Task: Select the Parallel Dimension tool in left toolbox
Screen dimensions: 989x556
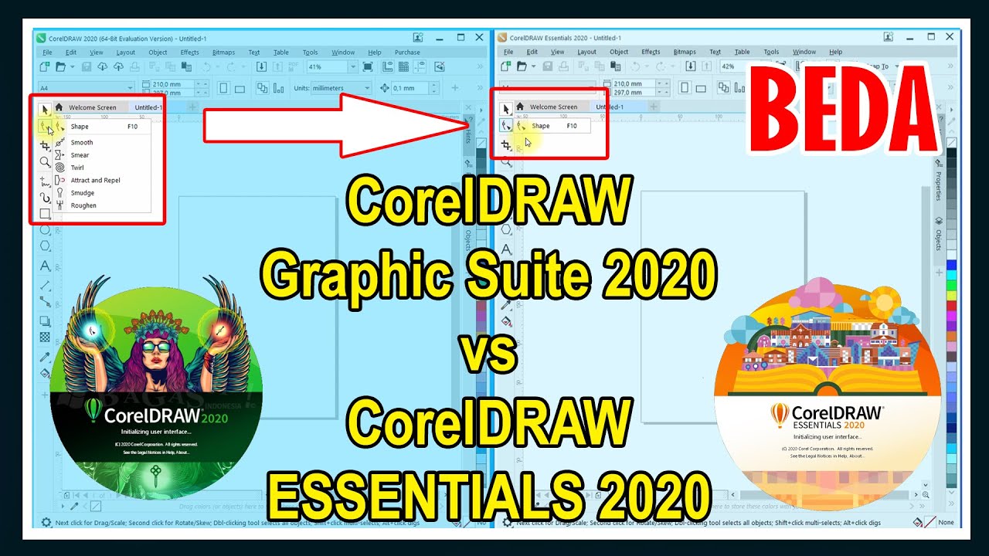Action: (45, 286)
